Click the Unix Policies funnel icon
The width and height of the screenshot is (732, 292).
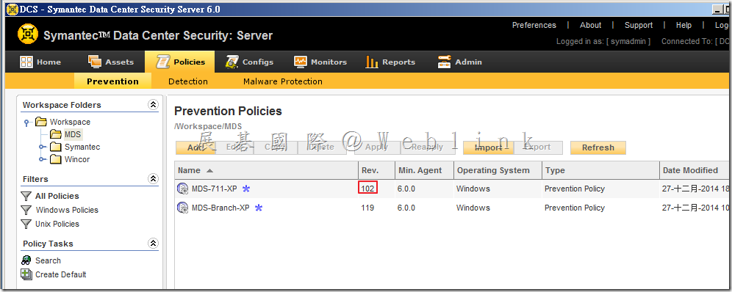(x=26, y=224)
